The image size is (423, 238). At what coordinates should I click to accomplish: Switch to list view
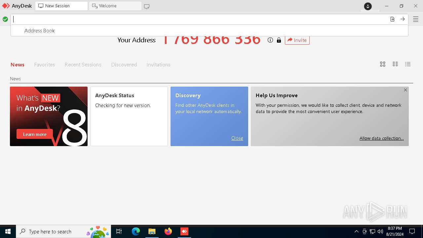tap(408, 64)
